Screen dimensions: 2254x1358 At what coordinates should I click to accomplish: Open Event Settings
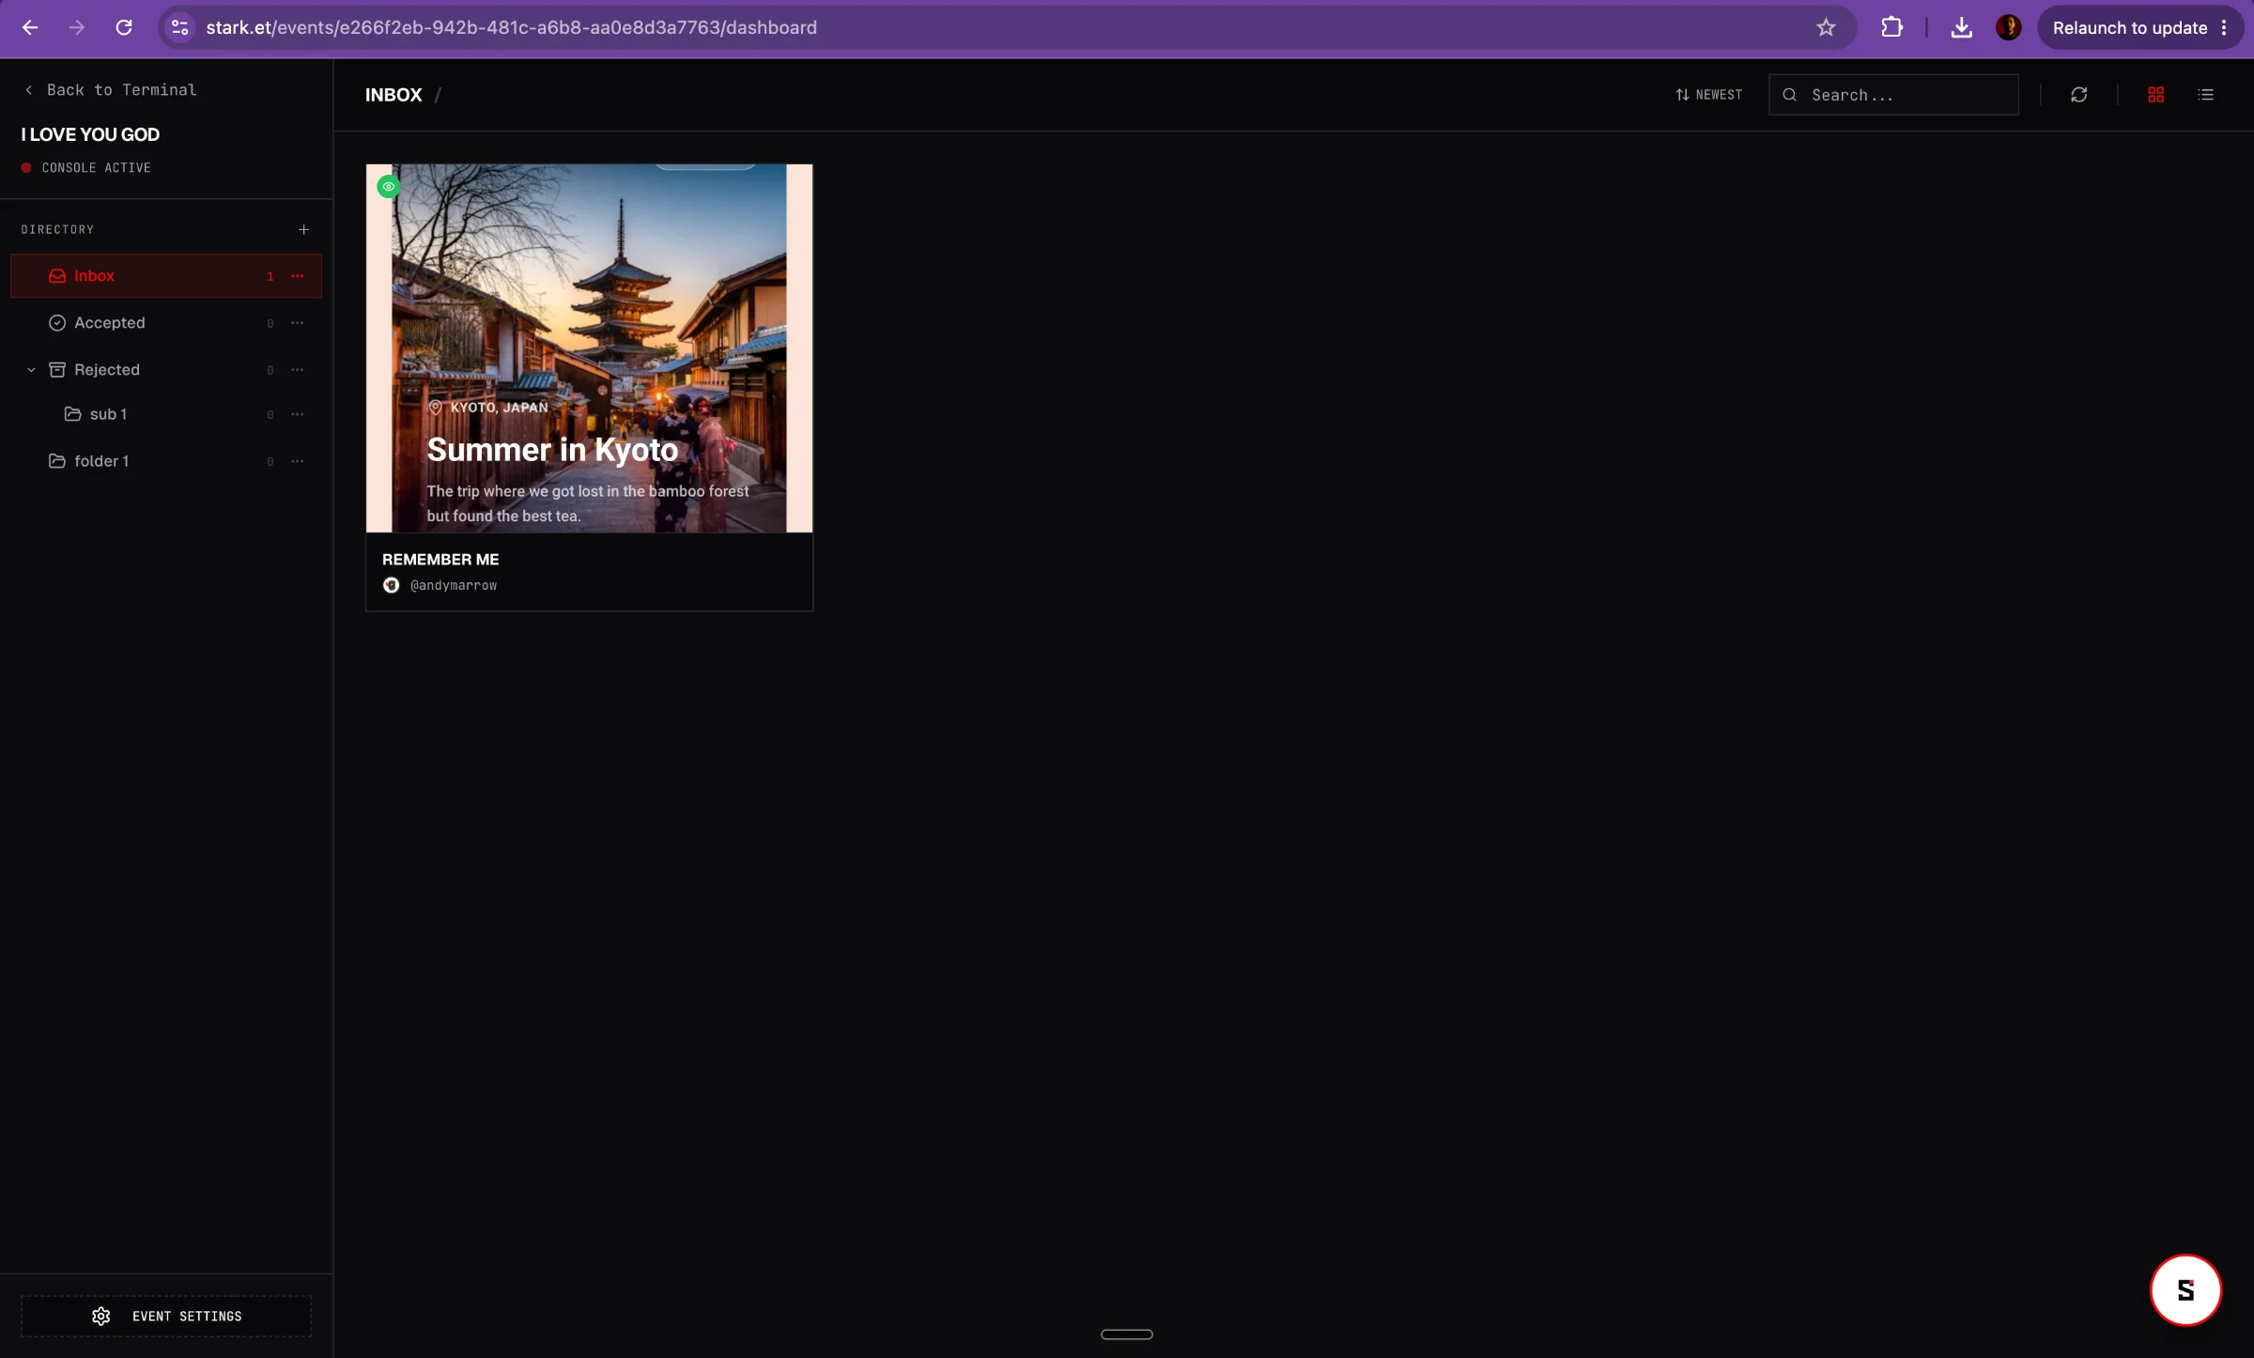(166, 1317)
